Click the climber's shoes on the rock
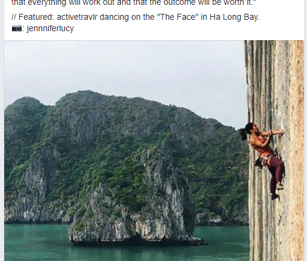307x261 pixels. tap(277, 191)
